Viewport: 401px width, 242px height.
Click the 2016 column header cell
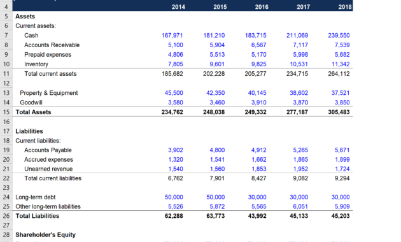(x=262, y=7)
